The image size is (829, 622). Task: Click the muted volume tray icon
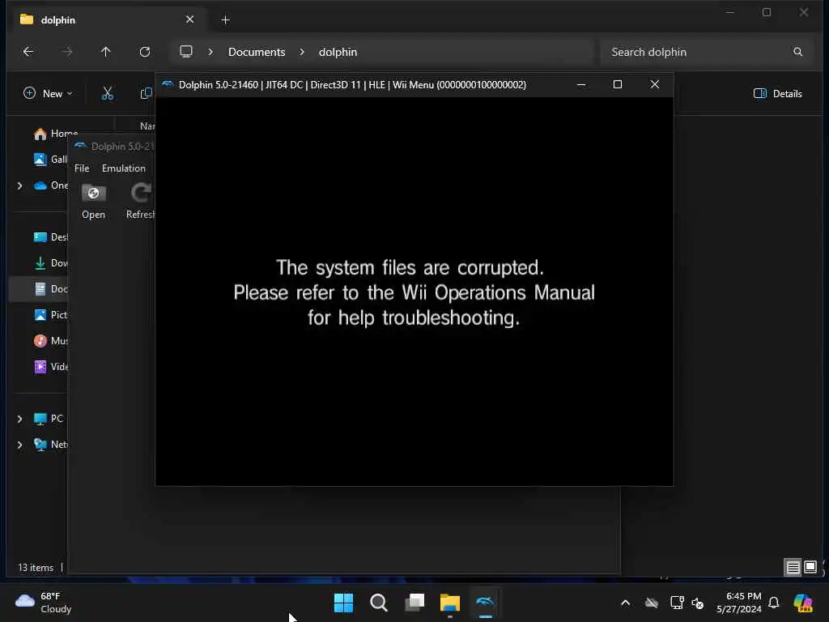coord(698,603)
